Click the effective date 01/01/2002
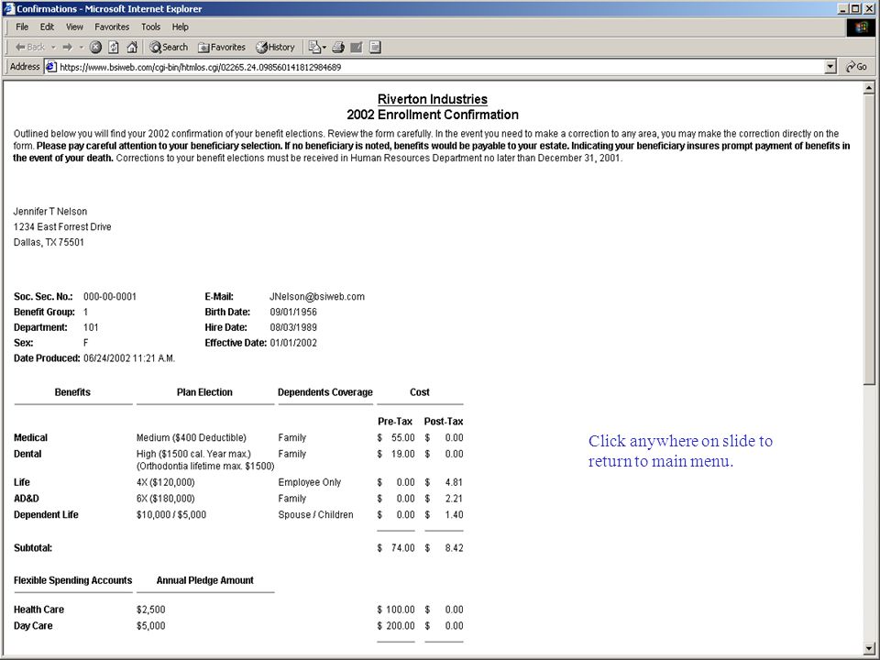Image resolution: width=880 pixels, height=660 pixels. [293, 343]
